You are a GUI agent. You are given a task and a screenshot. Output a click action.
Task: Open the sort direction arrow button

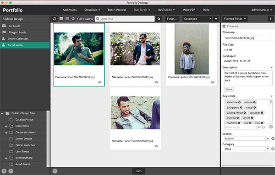216,19
